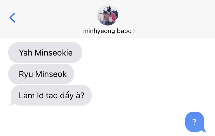Click the word "babo" in the header
Image resolution: width=215 pixels, height=136 pixels.
point(124,31)
